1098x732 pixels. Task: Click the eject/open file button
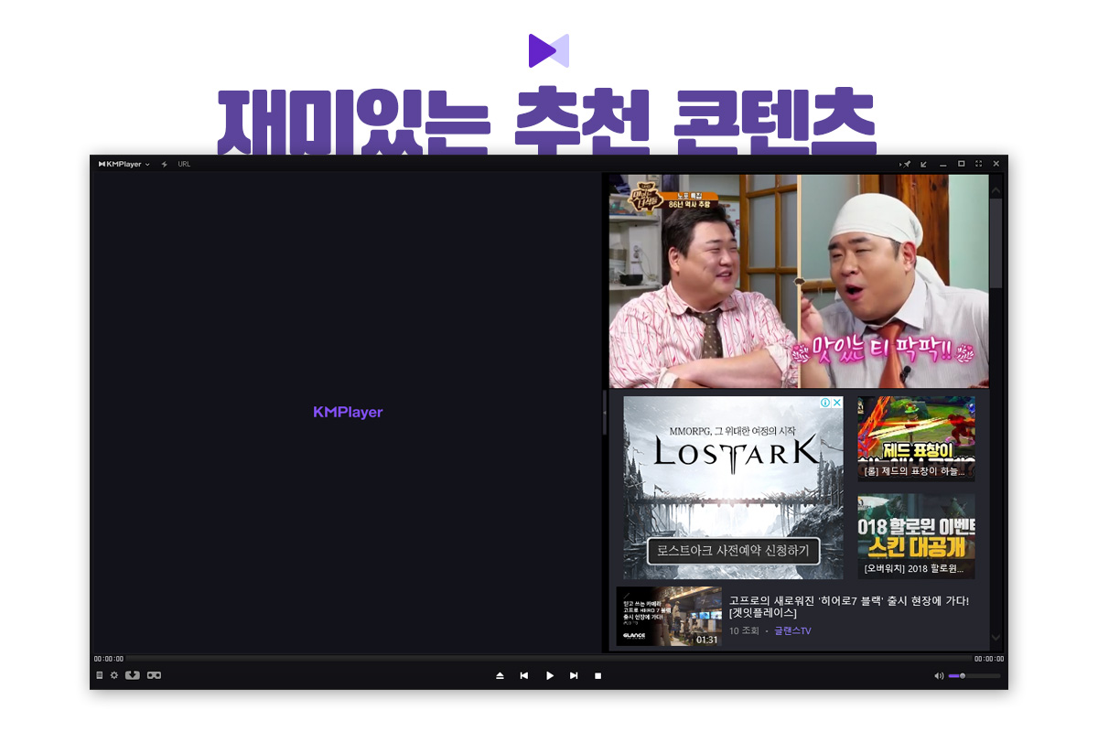tap(501, 675)
